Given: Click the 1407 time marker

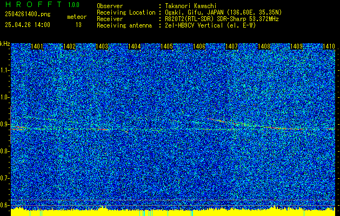Looking at the screenshot, I should coord(231,46).
